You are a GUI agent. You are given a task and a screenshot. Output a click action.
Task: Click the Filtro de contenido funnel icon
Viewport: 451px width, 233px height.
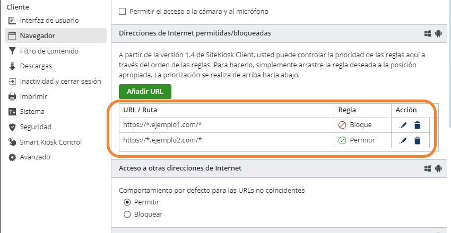(12, 51)
